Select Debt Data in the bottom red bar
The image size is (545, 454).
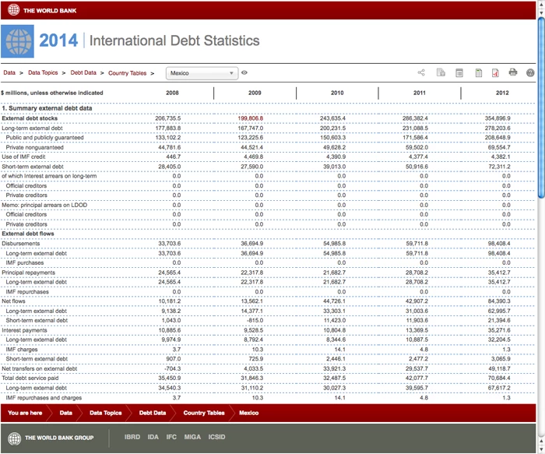(153, 413)
